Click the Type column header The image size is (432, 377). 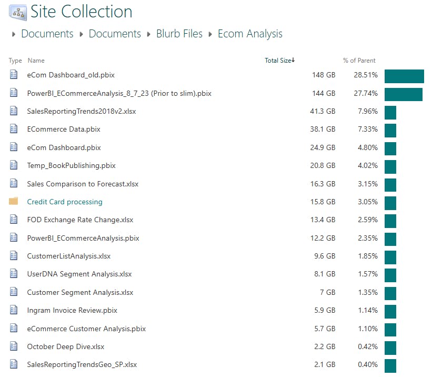pos(15,61)
